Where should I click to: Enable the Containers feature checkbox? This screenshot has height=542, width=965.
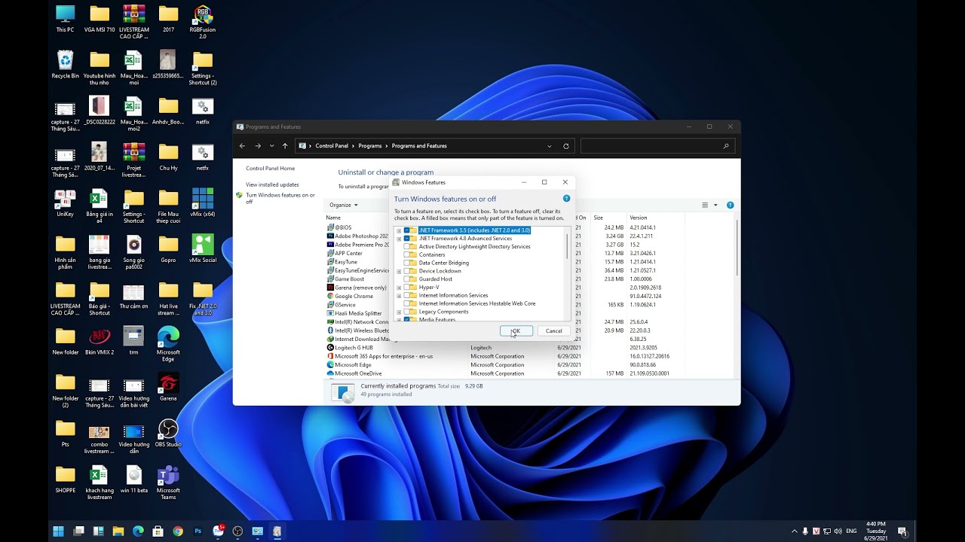[407, 254]
